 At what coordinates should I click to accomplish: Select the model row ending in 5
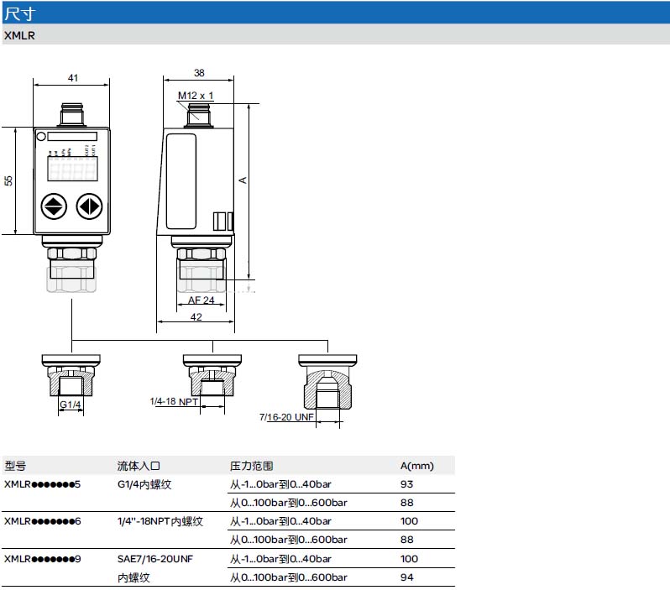(x=42, y=484)
